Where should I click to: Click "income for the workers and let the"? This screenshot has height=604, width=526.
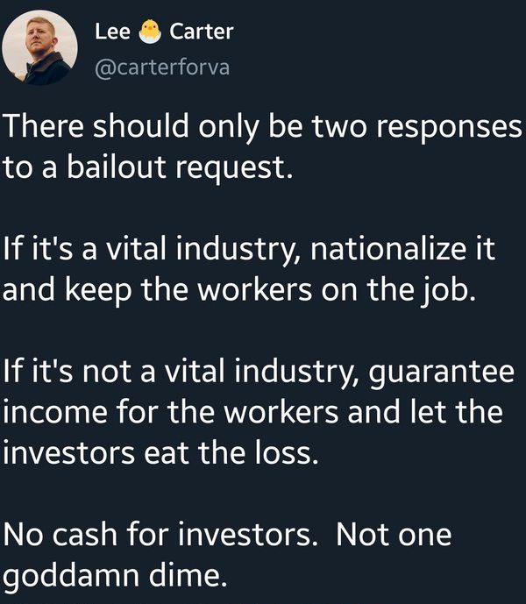(252, 412)
